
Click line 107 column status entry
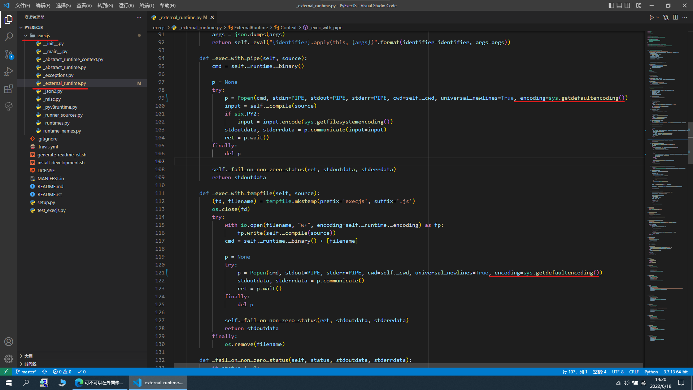[x=575, y=372]
